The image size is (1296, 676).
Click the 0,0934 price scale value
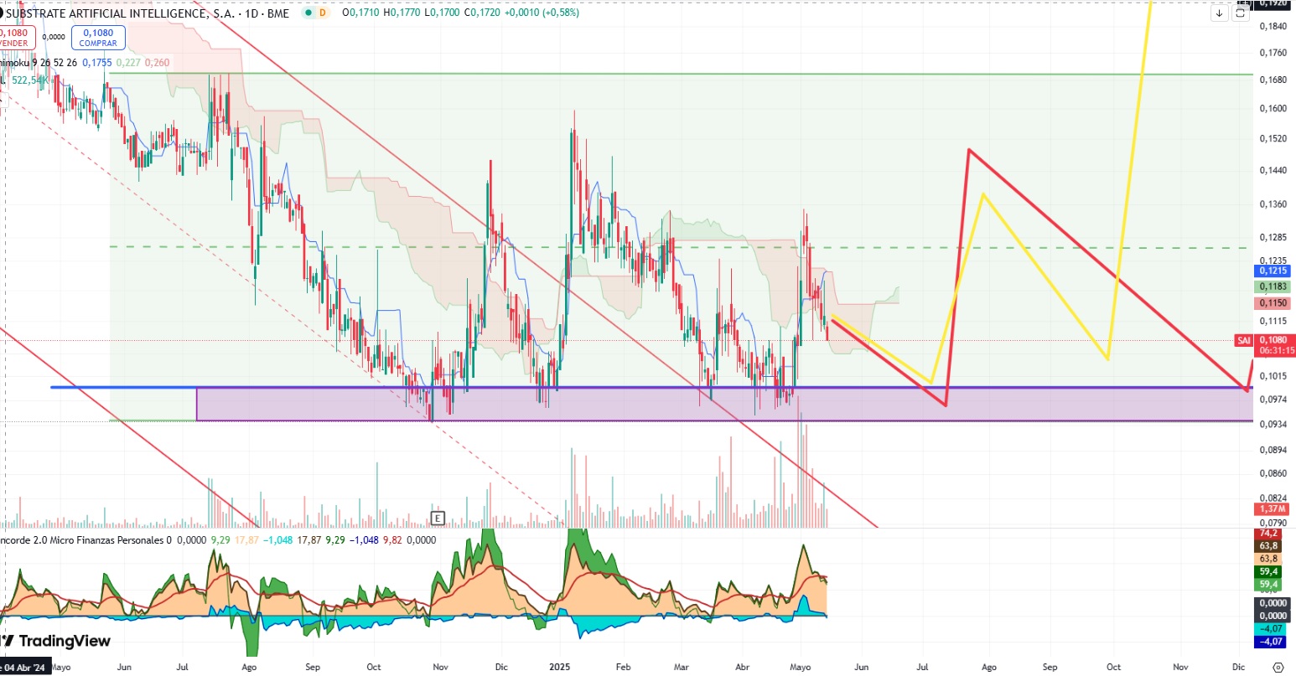1273,425
